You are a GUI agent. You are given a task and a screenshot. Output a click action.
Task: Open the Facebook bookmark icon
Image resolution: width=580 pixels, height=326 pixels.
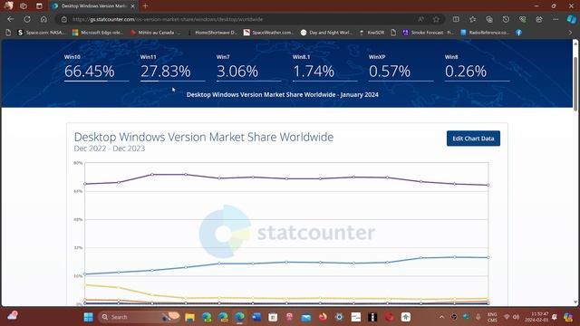pyautogui.click(x=519, y=33)
